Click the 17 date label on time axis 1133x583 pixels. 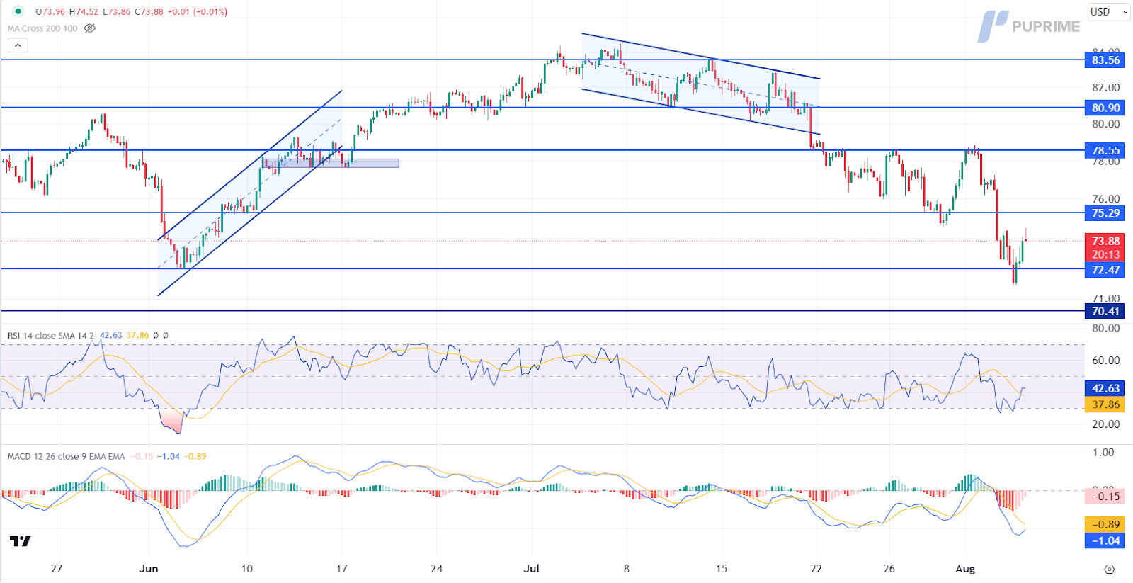tap(342, 569)
